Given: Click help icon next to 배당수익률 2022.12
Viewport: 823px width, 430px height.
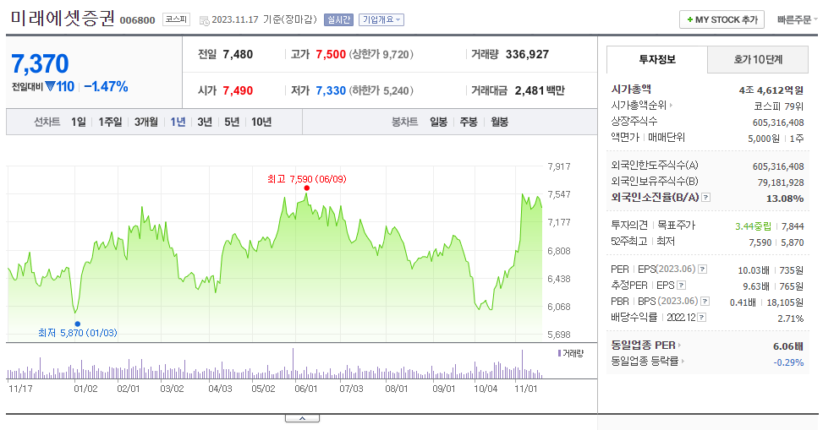Looking at the screenshot, I should click(x=702, y=318).
